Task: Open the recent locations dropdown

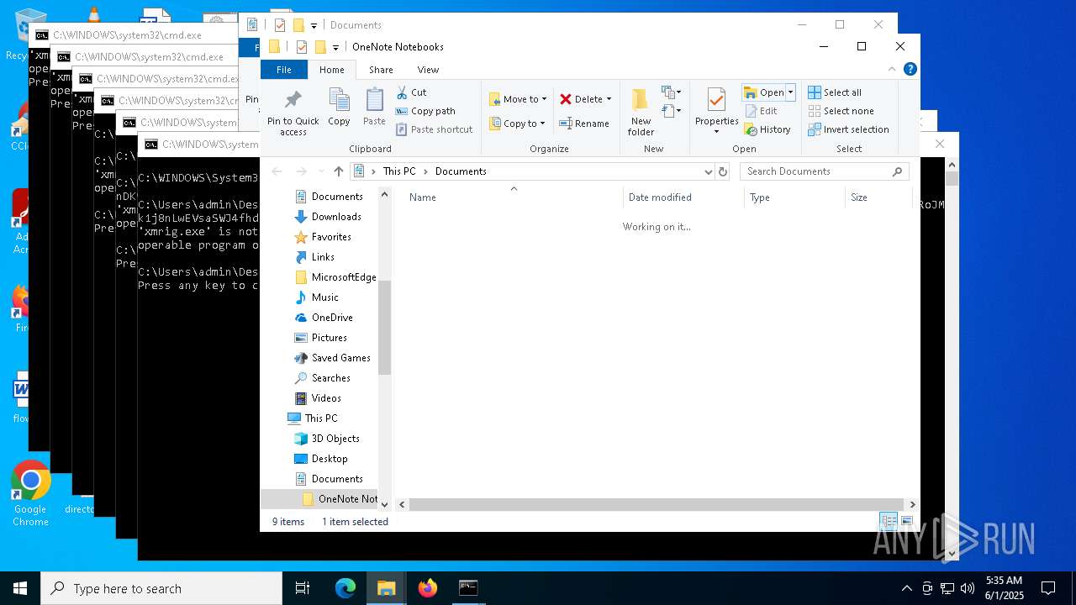Action: click(x=320, y=171)
